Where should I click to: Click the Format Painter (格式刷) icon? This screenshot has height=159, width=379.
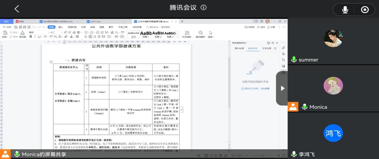[22, 34]
